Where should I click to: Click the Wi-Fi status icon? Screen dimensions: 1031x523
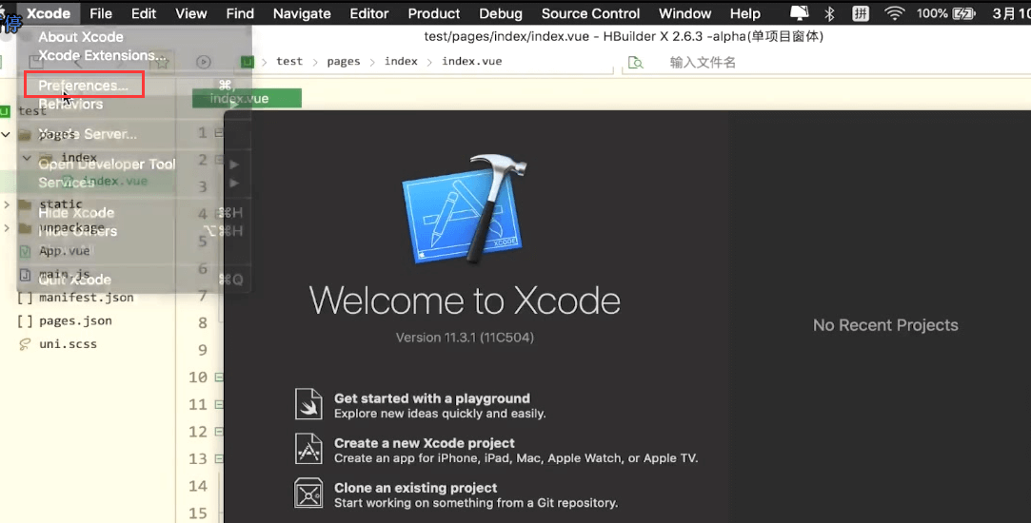(x=894, y=13)
